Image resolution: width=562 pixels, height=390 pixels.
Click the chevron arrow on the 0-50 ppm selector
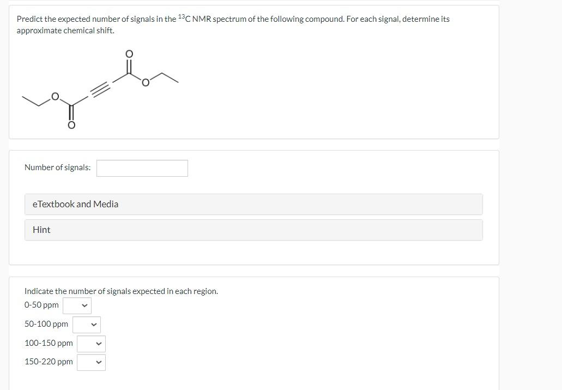84,305
